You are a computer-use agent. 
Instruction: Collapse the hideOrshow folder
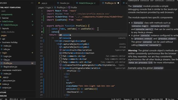pyautogui.click(x=8, y=21)
